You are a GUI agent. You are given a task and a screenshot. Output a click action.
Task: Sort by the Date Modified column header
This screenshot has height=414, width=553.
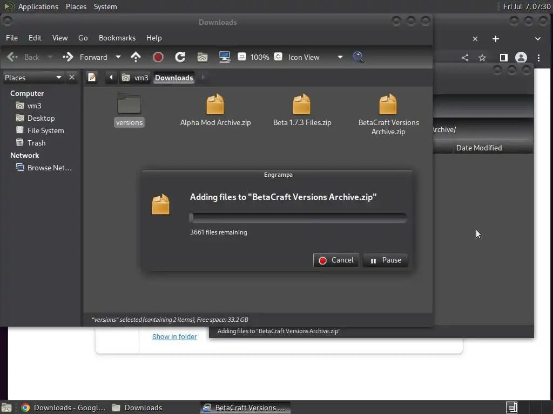[x=478, y=148]
